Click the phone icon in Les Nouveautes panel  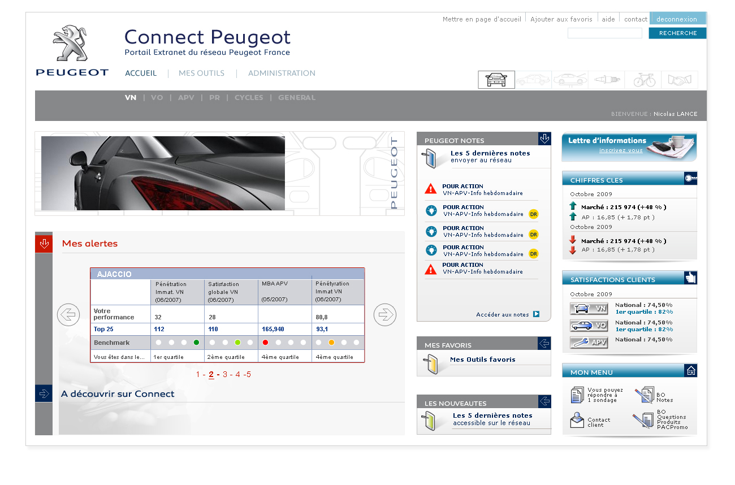[429, 421]
